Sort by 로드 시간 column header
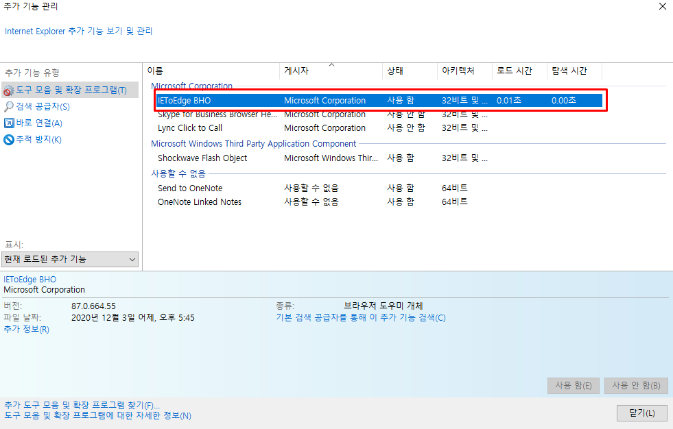 click(x=519, y=71)
